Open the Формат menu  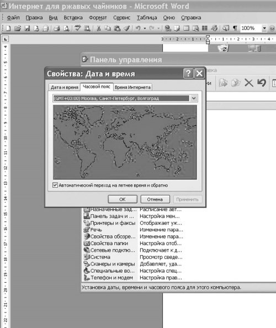(98, 18)
